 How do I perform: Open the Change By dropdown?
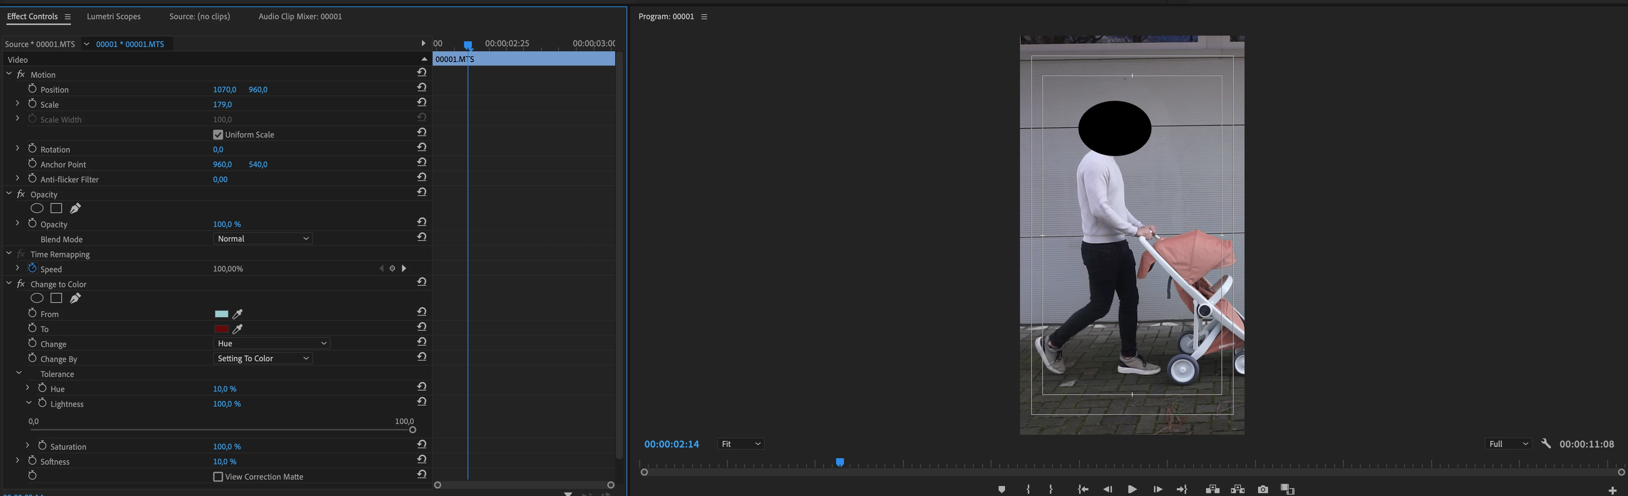[x=262, y=358]
